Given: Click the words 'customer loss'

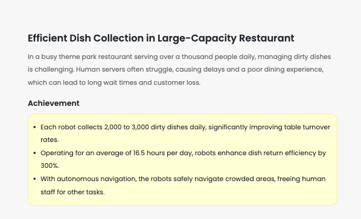Looking at the screenshot, I should click(x=177, y=82).
